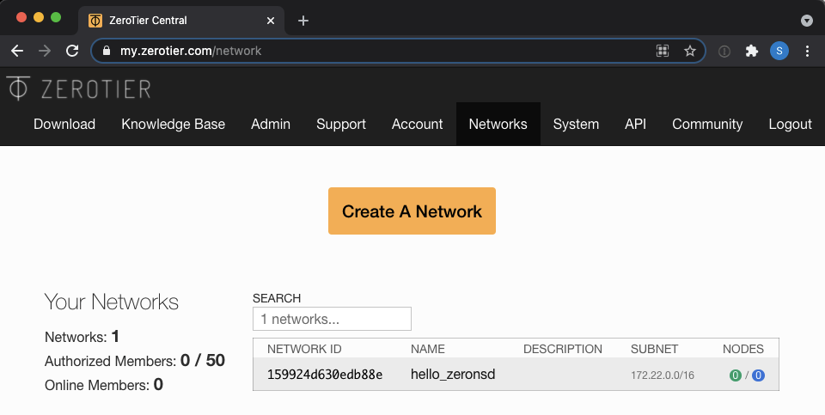Screen dimensions: 825x415
Task: Click the site lock icon in address bar
Action: (107, 51)
